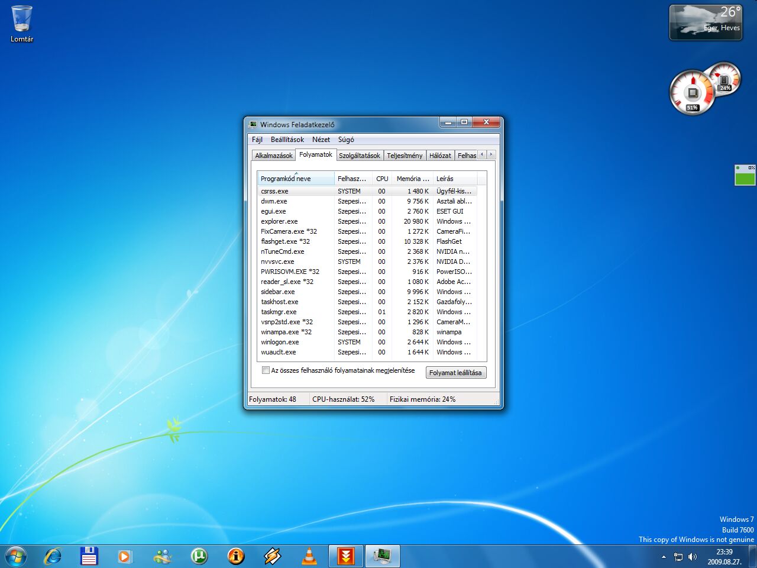757x568 pixels.
Task: Switch to the Hálózat tab
Action: pos(440,156)
